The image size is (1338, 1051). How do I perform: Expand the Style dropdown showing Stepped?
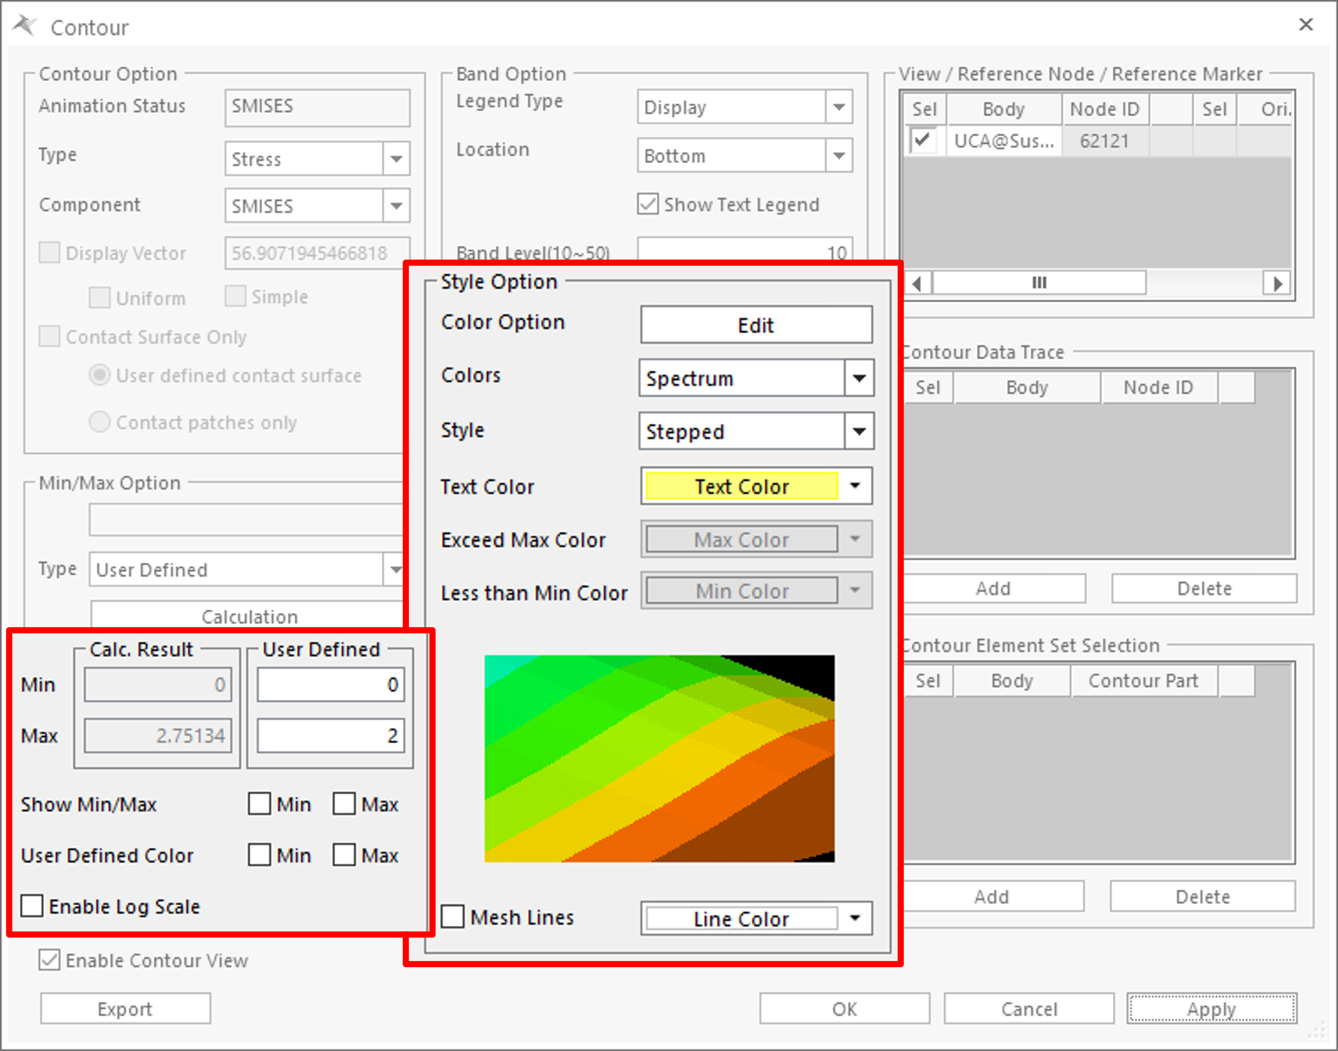[x=858, y=431]
